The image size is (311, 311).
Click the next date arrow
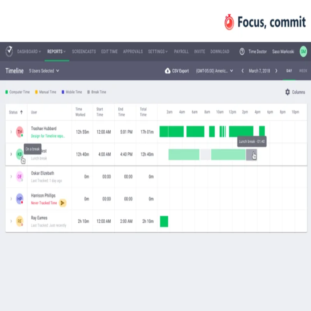(276, 71)
